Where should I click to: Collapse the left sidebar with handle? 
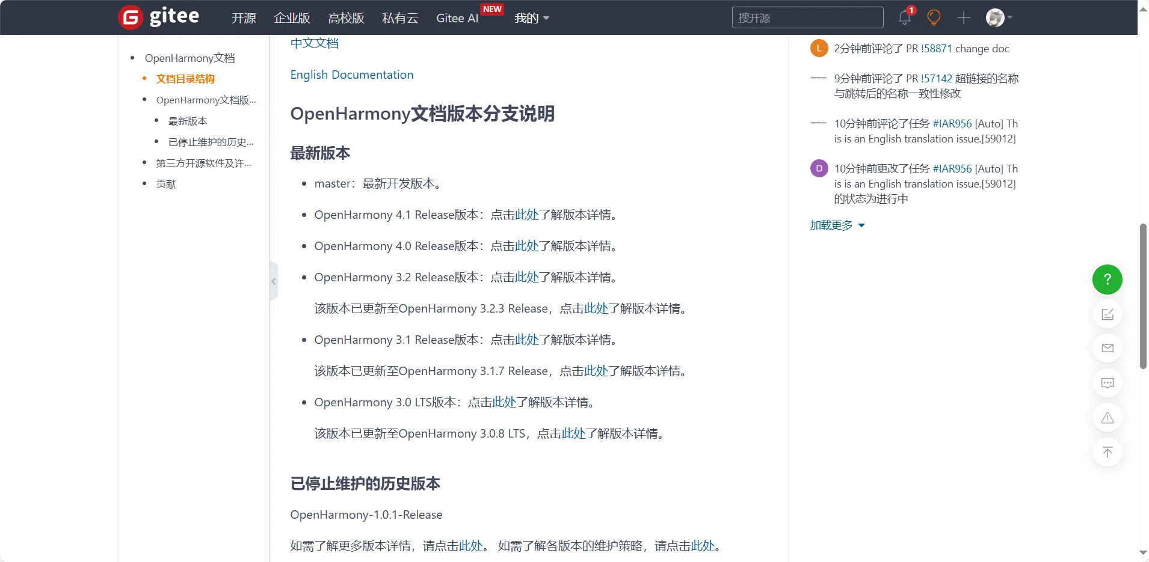click(x=274, y=281)
